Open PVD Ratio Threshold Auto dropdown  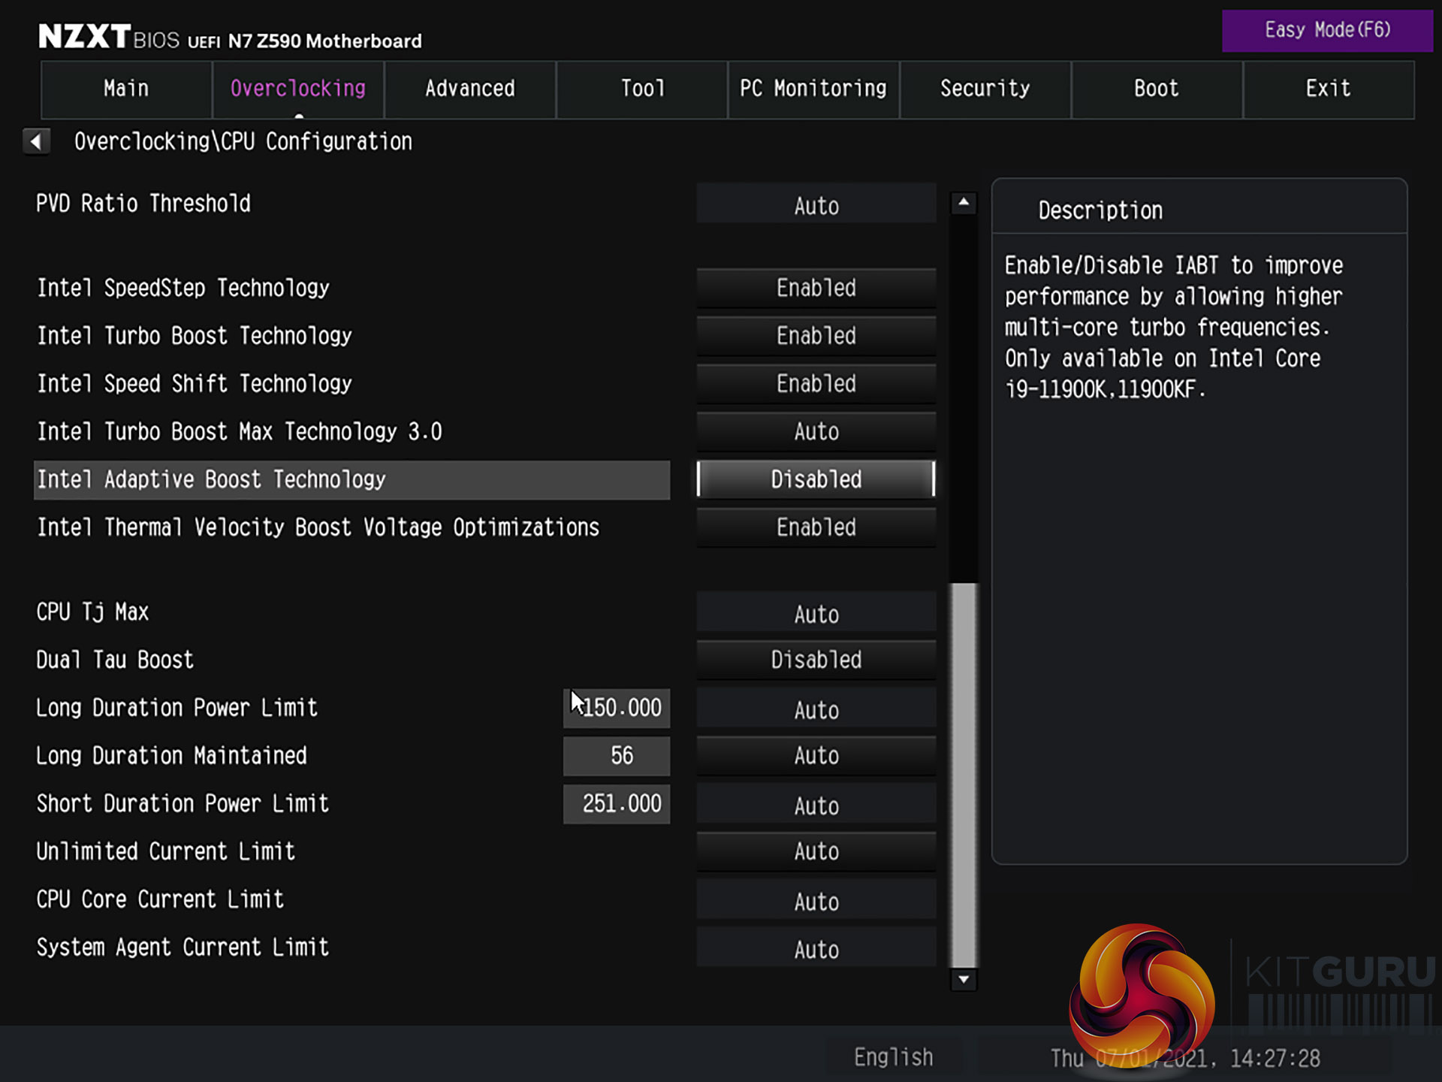pyautogui.click(x=816, y=204)
